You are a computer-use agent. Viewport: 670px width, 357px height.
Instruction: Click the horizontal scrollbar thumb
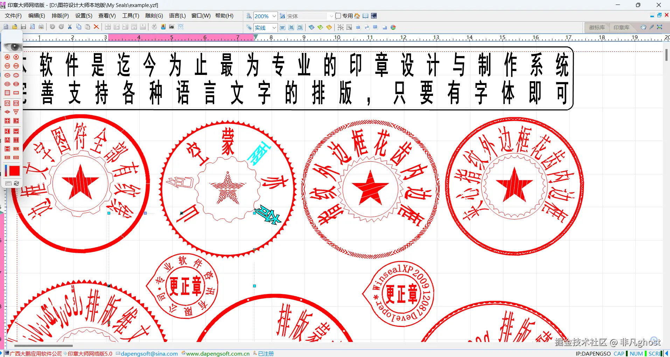(43, 346)
